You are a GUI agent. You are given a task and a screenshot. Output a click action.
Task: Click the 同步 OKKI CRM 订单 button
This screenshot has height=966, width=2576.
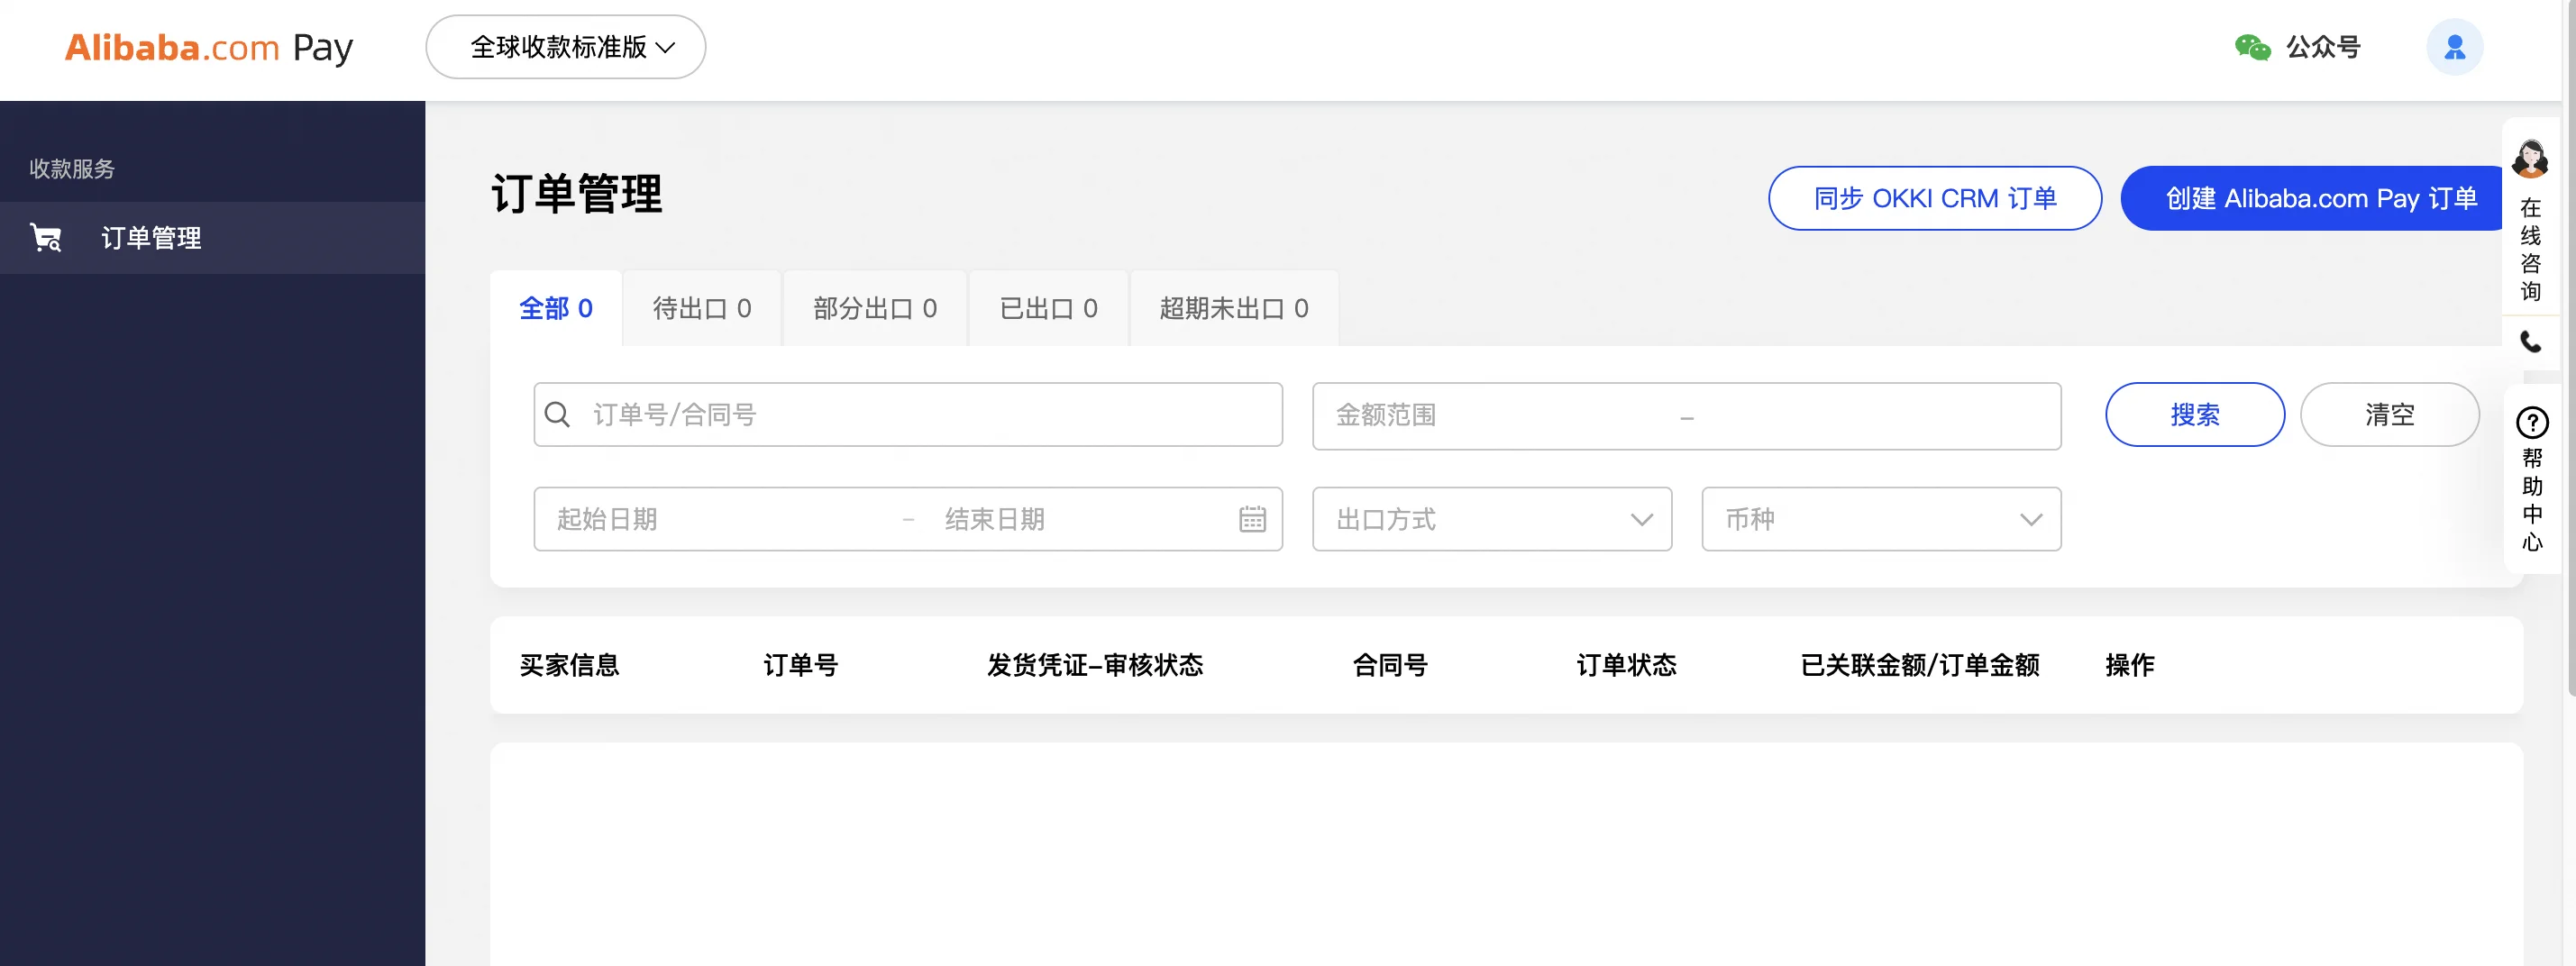coord(1934,198)
